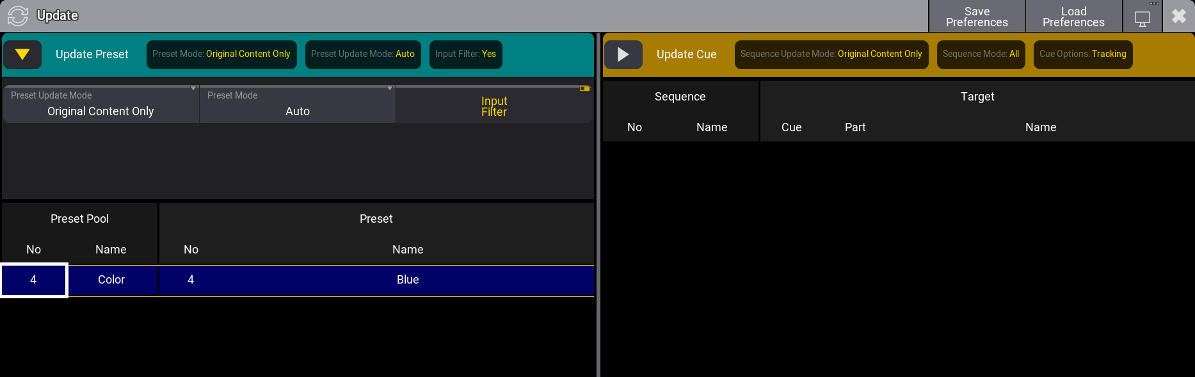Image resolution: width=1195 pixels, height=377 pixels.
Task: Click Load Preferences button
Action: point(1073,17)
